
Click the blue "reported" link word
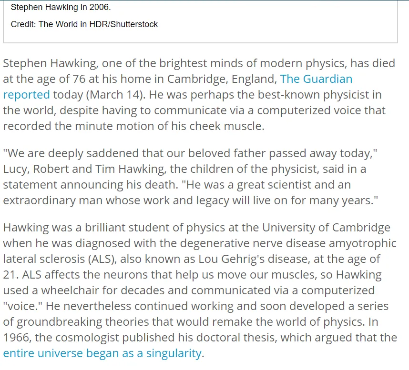pos(26,95)
